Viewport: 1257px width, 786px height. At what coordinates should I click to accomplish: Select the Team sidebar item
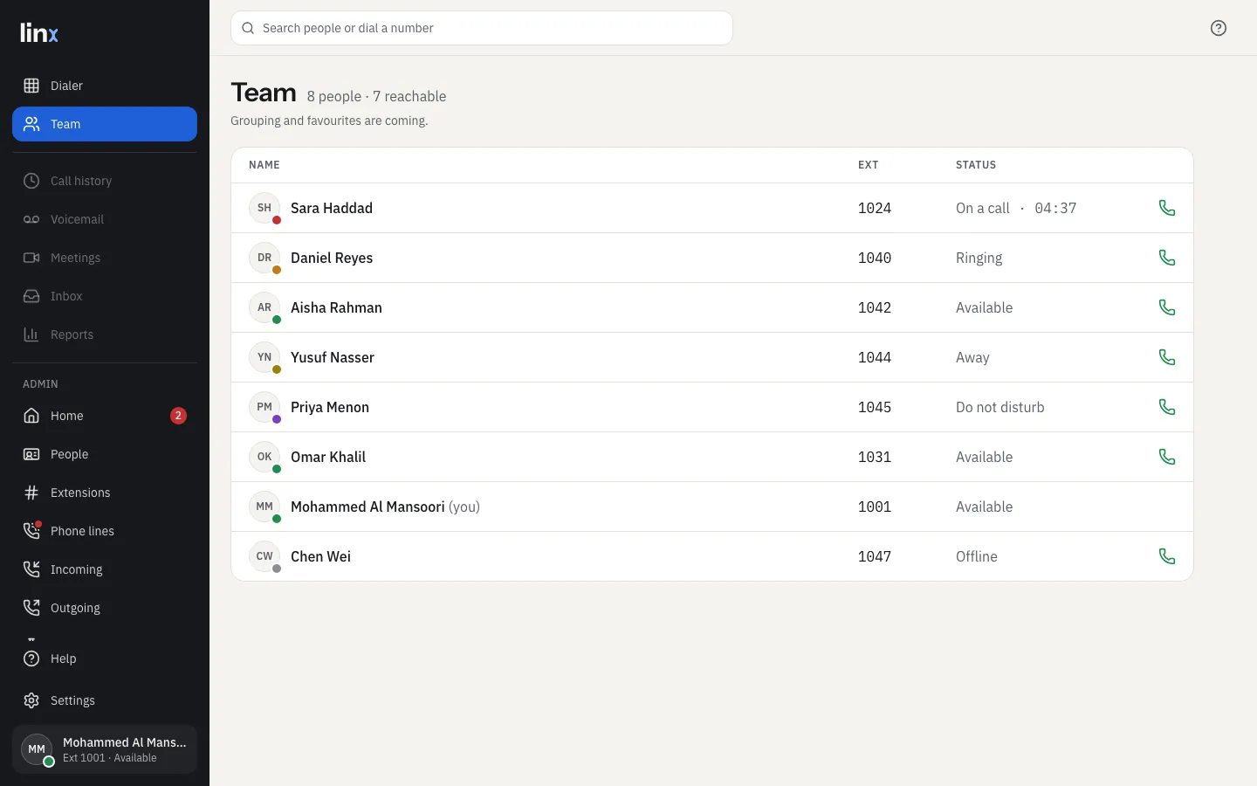tap(105, 124)
